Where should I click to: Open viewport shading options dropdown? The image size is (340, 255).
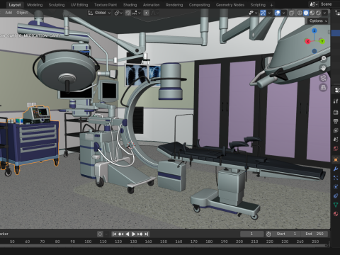click(325, 13)
